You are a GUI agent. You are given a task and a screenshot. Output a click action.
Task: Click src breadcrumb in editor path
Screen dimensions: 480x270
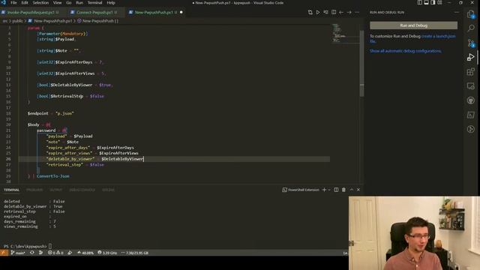[x=5, y=21]
